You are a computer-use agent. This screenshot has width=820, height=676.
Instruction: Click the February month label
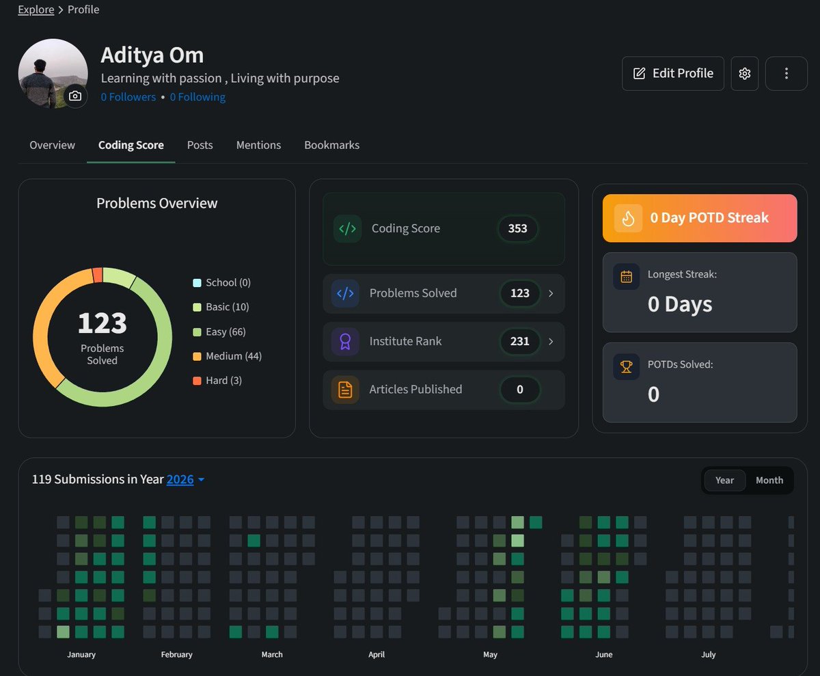click(177, 655)
